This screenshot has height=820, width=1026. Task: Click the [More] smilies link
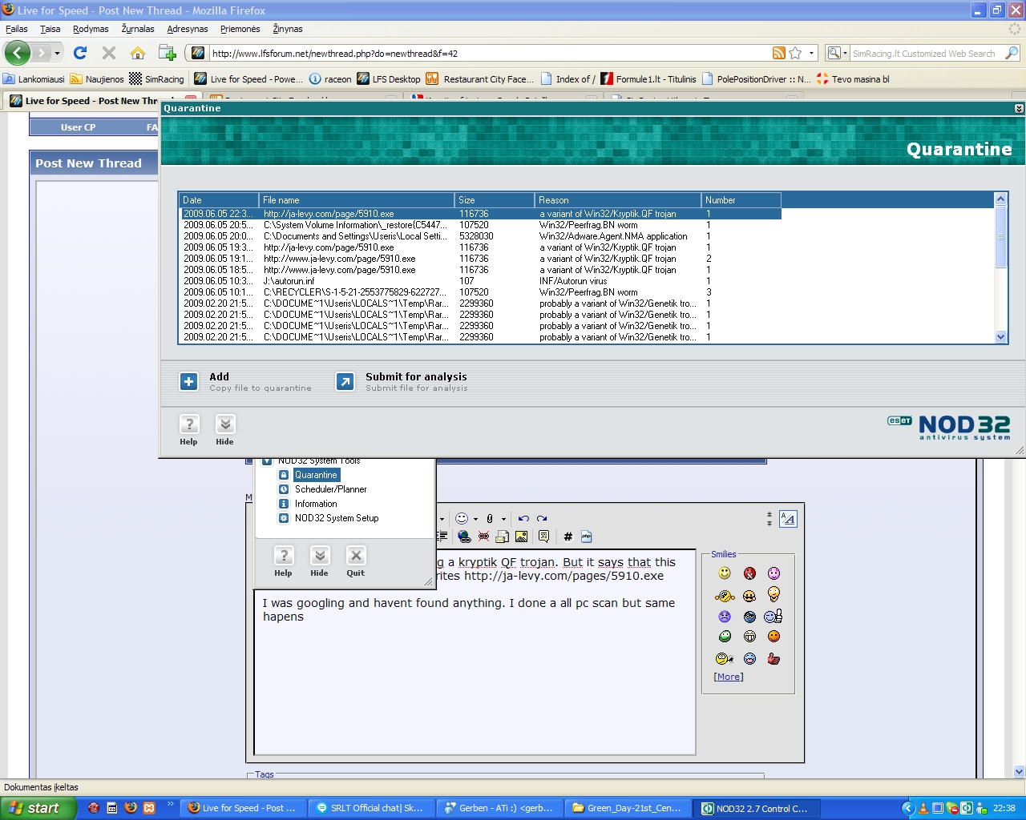click(729, 677)
